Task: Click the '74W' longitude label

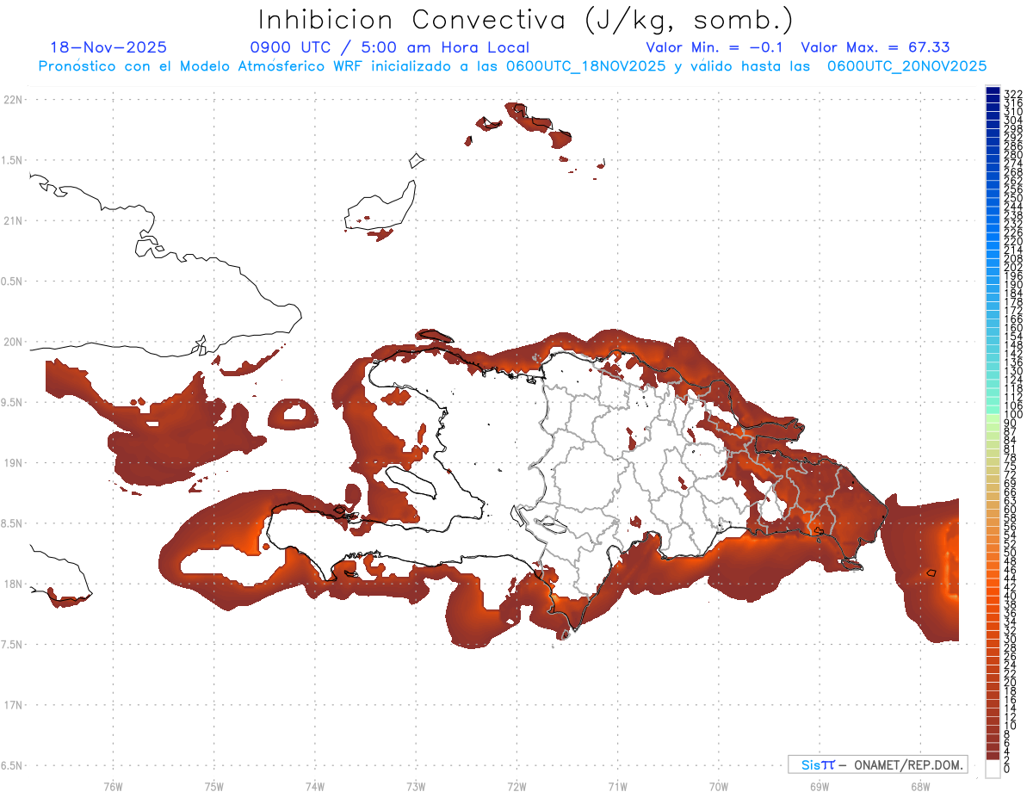Action: pyautogui.click(x=315, y=786)
